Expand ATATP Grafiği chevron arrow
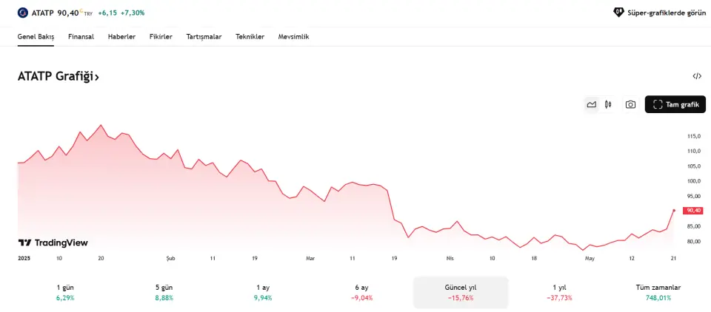The height and width of the screenshot is (312, 711). pyautogui.click(x=96, y=78)
